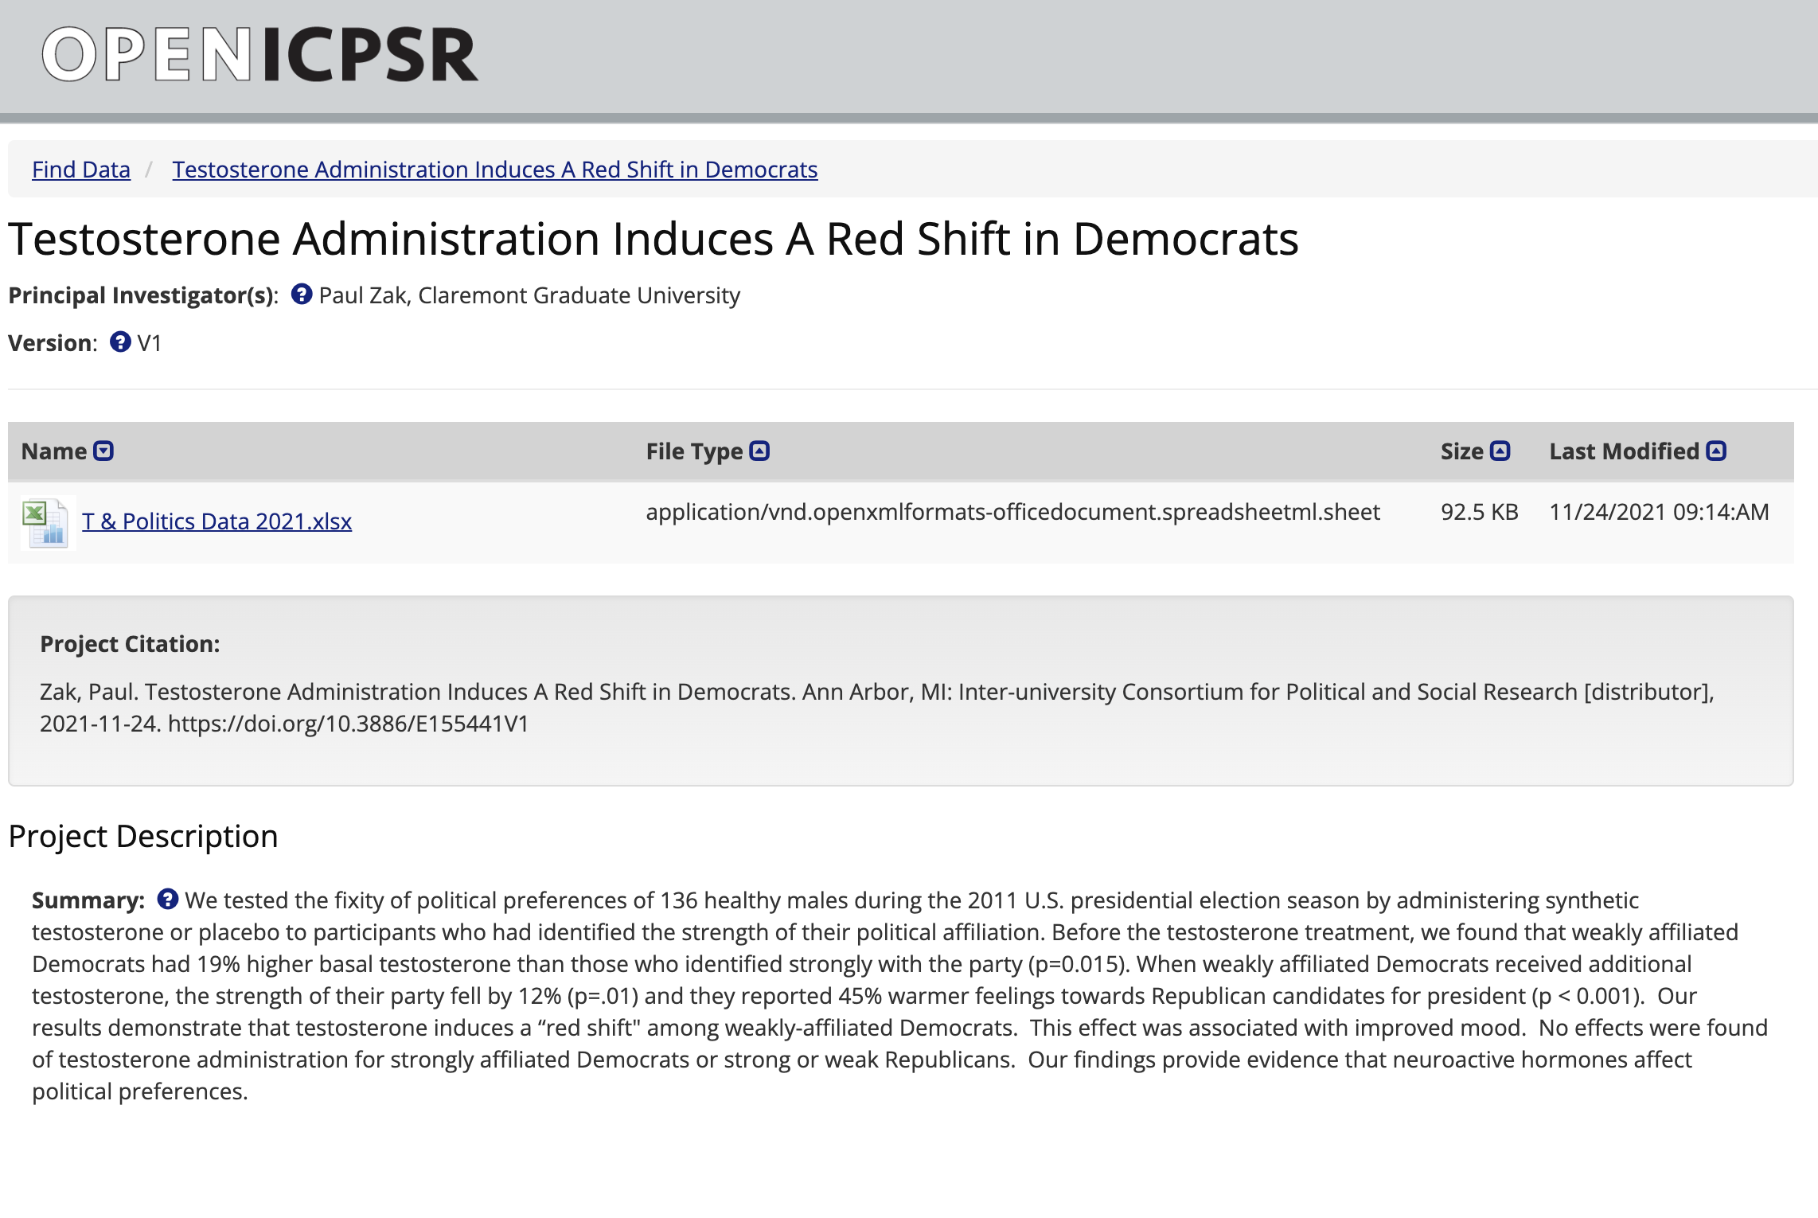Sort the file table by Last Modified

click(1717, 451)
